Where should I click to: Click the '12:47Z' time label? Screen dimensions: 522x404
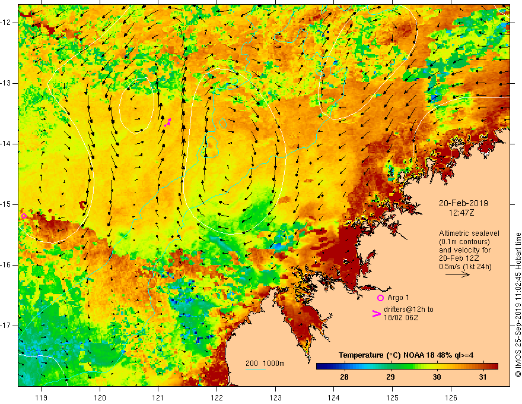(461, 213)
